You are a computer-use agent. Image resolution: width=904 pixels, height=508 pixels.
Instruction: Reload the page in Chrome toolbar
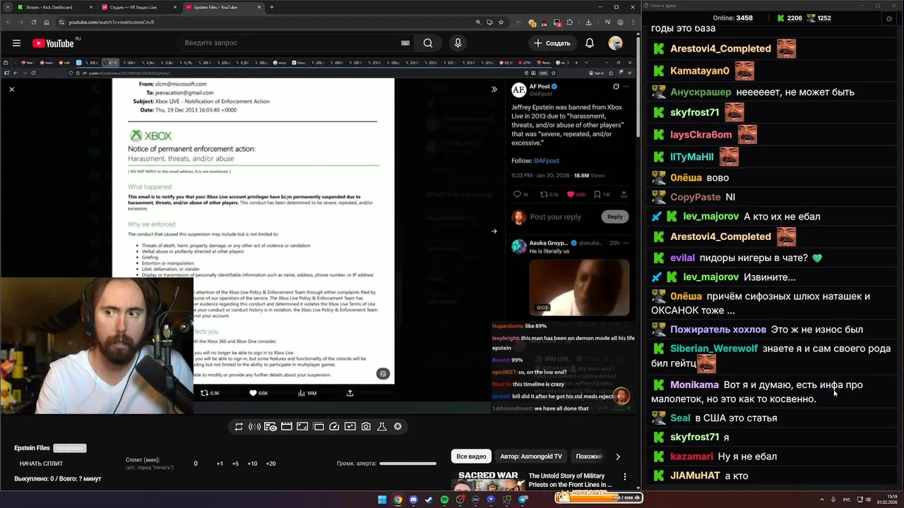pos(35,23)
